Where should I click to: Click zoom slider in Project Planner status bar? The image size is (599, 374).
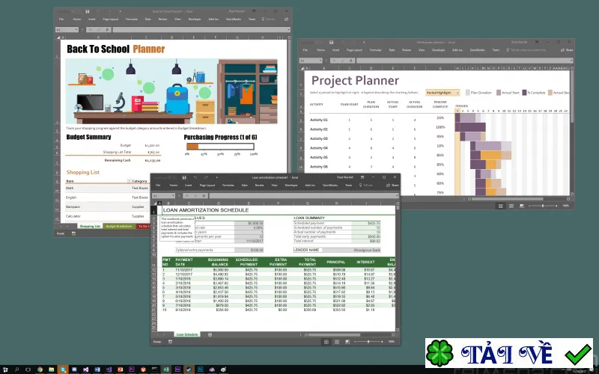pyautogui.click(x=542, y=206)
